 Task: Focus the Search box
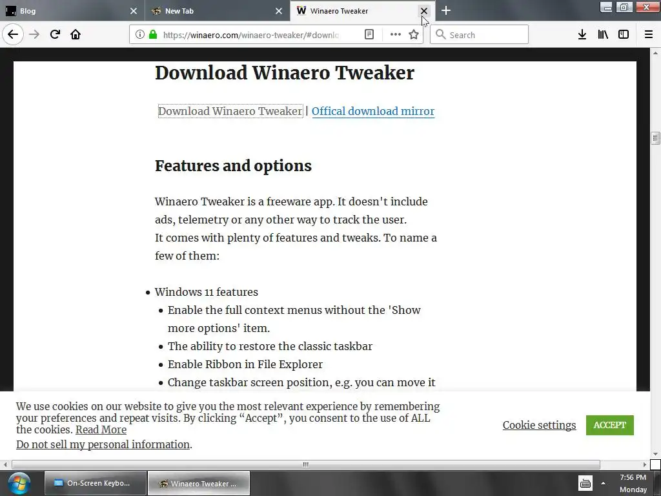click(x=479, y=34)
